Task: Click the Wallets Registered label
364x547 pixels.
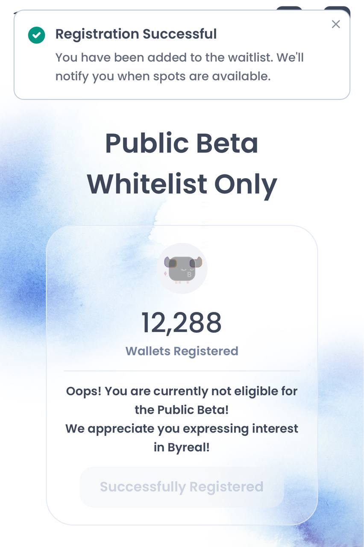Action: coord(182,351)
